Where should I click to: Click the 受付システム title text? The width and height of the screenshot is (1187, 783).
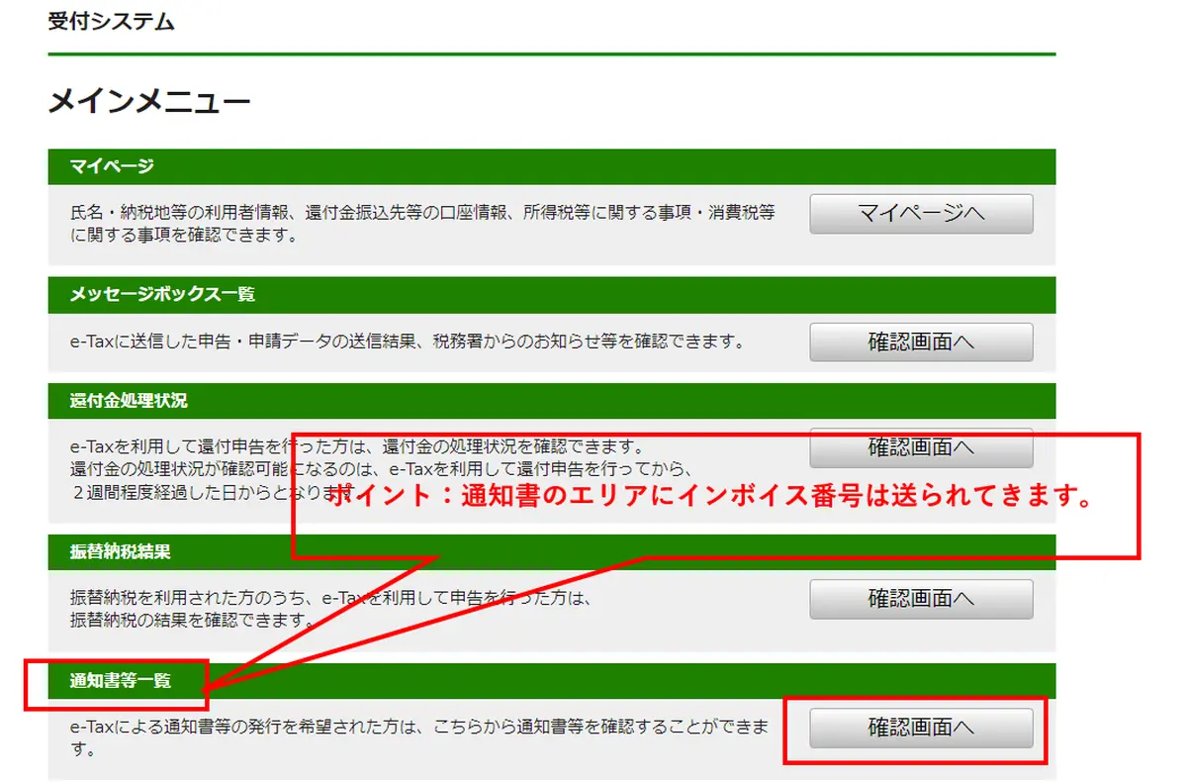111,21
